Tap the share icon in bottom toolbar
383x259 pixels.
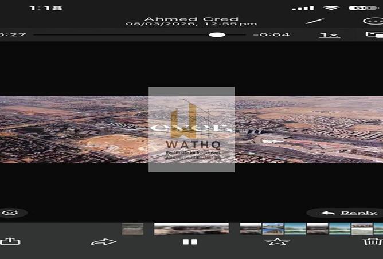[x=10, y=241]
